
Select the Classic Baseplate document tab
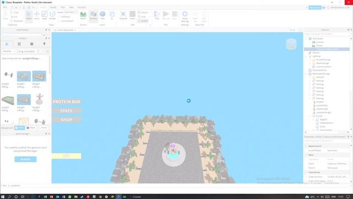click(x=65, y=30)
